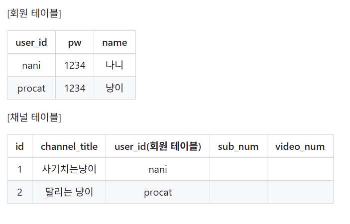Image resolution: width=350 pixels, height=224 pixels.
Task: Click the 1234 password in procat row
Action: click(x=75, y=88)
